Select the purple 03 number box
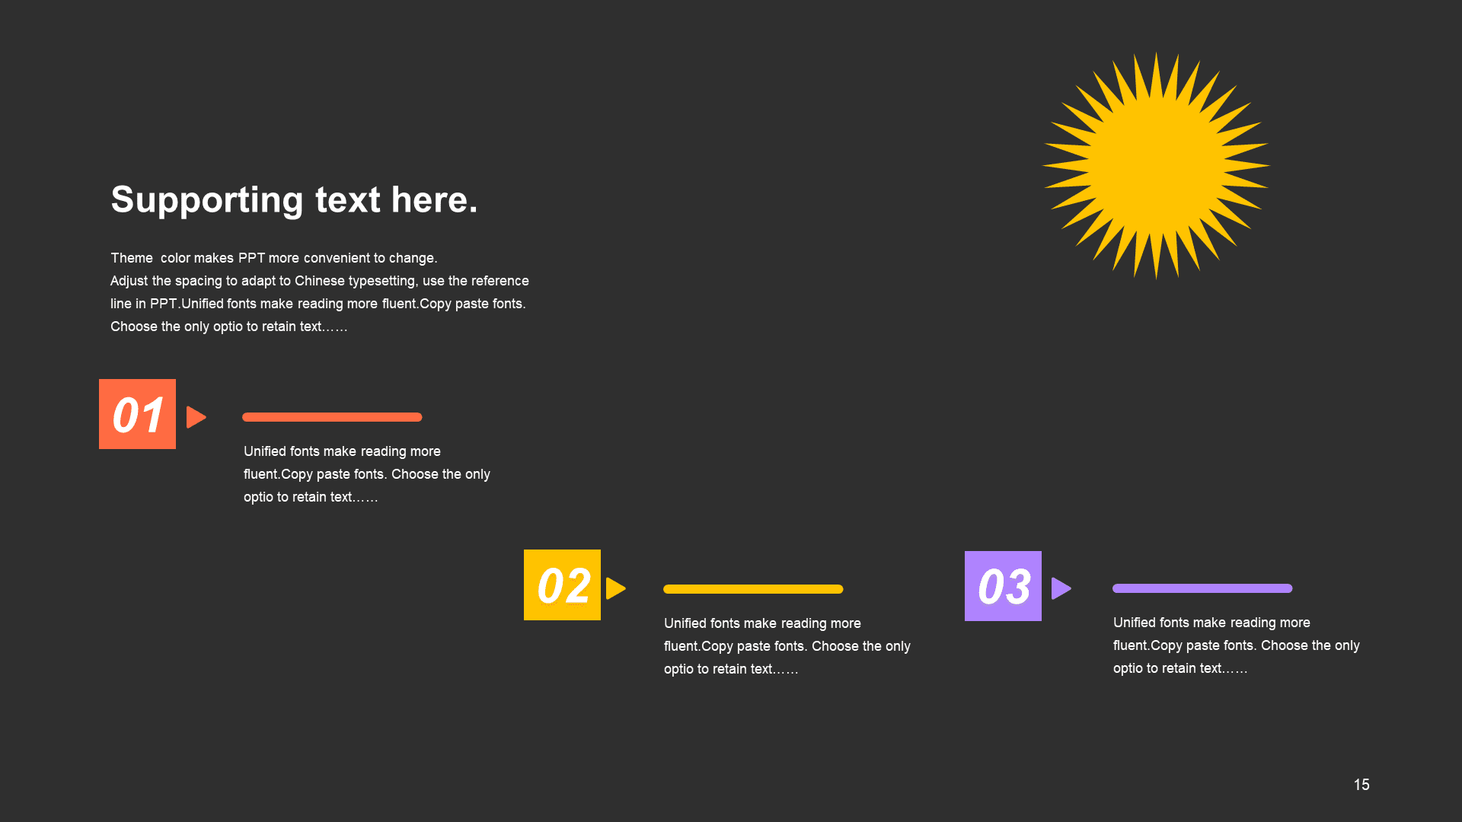This screenshot has width=1462, height=822. (x=1003, y=586)
